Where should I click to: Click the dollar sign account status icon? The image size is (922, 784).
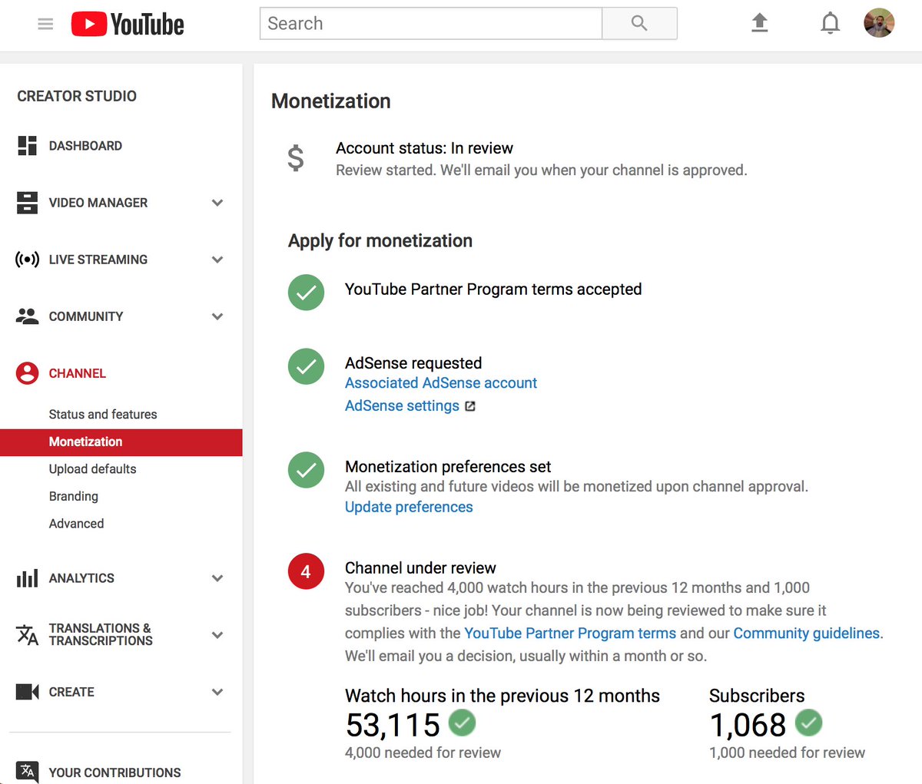click(295, 158)
